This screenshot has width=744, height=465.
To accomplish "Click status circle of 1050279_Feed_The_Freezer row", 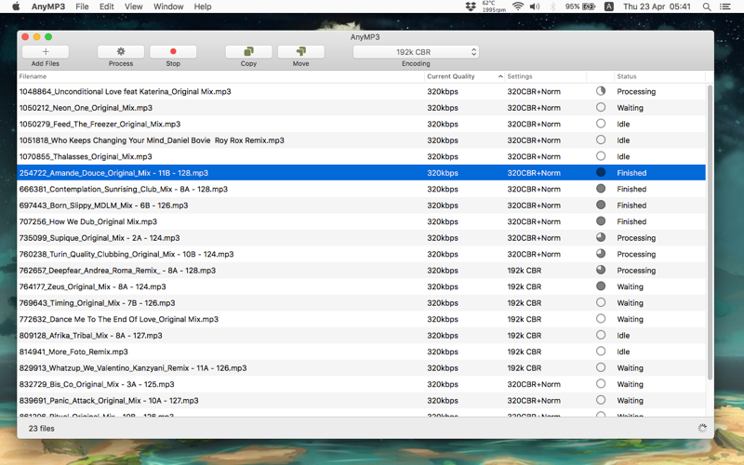I will [601, 124].
